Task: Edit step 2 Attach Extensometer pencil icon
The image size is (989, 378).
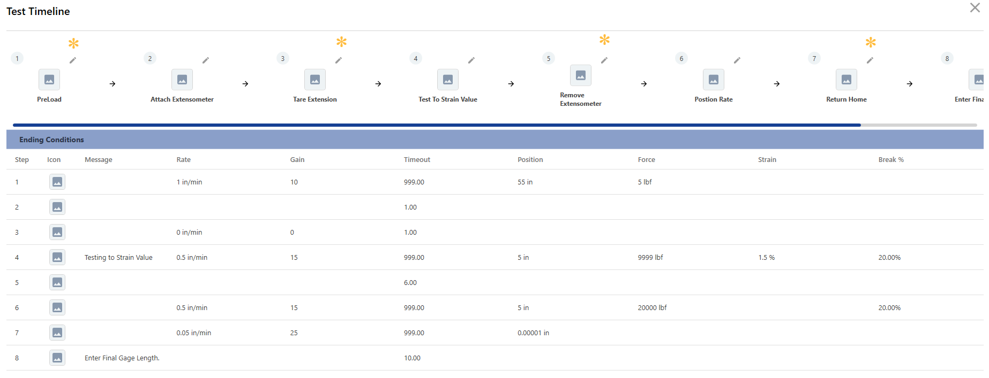Action: 206,60
